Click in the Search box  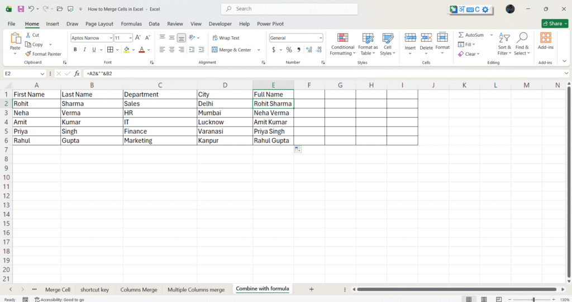pos(289,9)
